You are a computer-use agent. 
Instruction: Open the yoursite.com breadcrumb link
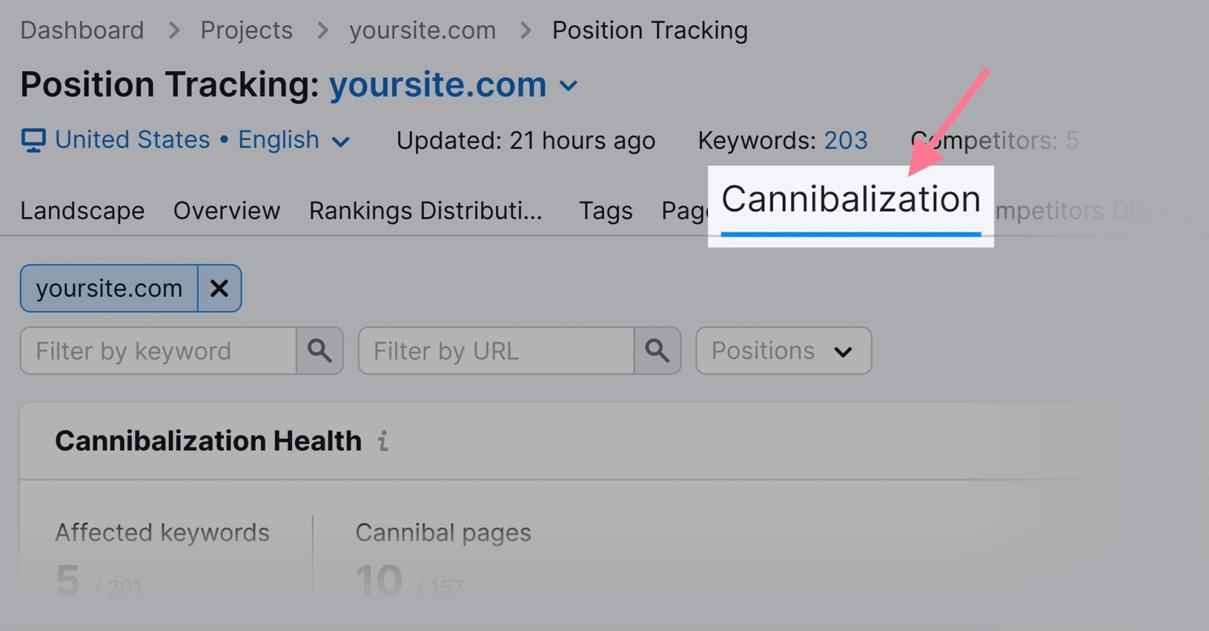(x=423, y=30)
